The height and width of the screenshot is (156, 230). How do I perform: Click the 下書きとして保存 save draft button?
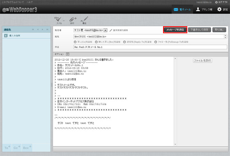(x=199, y=30)
